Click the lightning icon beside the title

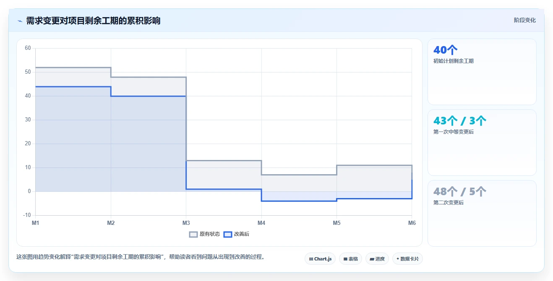click(x=20, y=21)
